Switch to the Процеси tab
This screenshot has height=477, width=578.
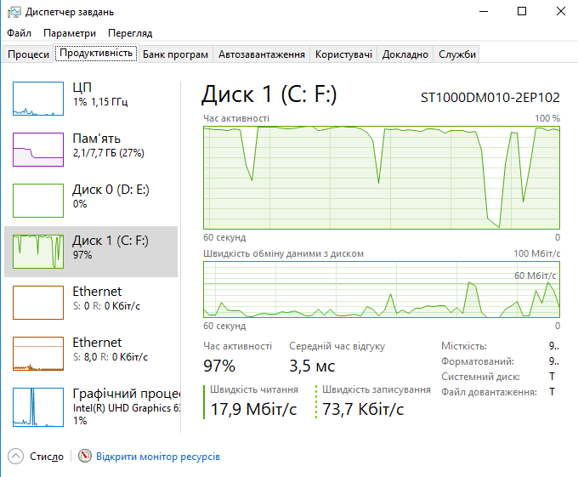tap(28, 54)
